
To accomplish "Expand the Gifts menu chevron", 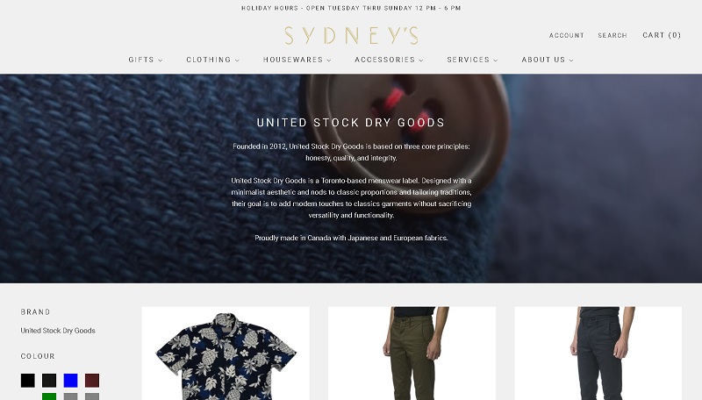I will (161, 60).
